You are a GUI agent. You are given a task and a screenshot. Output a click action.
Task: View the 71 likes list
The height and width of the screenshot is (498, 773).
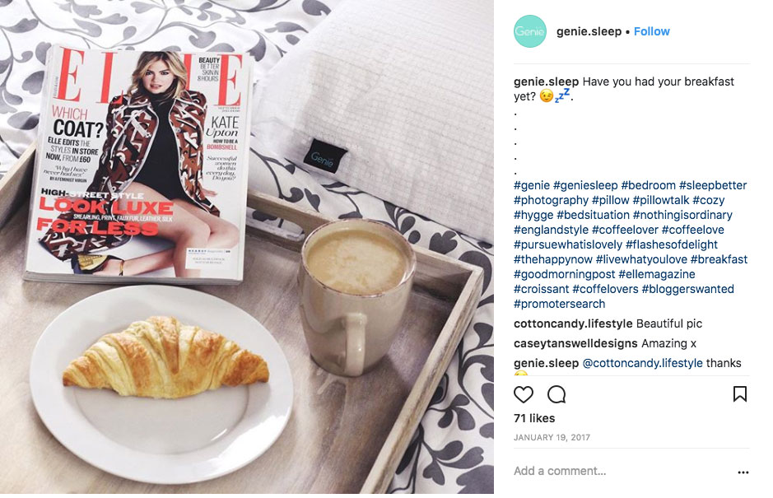(x=534, y=418)
